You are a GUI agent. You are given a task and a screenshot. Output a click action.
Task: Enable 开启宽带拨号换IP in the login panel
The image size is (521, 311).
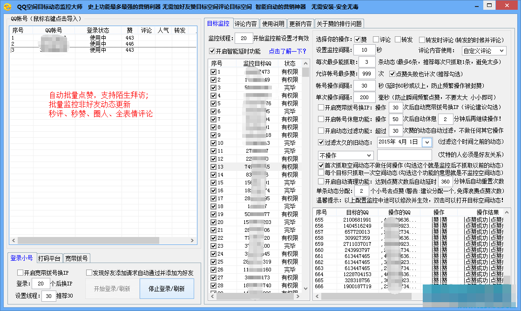[20, 272]
